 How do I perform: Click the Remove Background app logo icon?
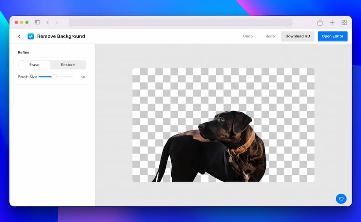click(30, 36)
